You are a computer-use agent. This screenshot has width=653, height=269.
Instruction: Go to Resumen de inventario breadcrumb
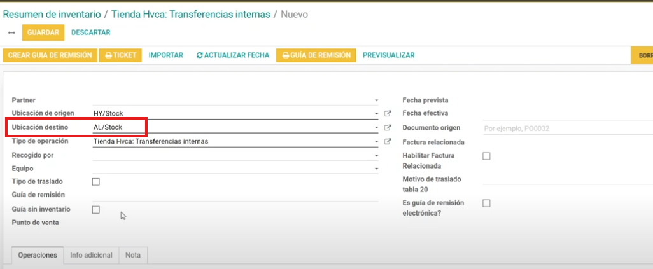click(52, 15)
